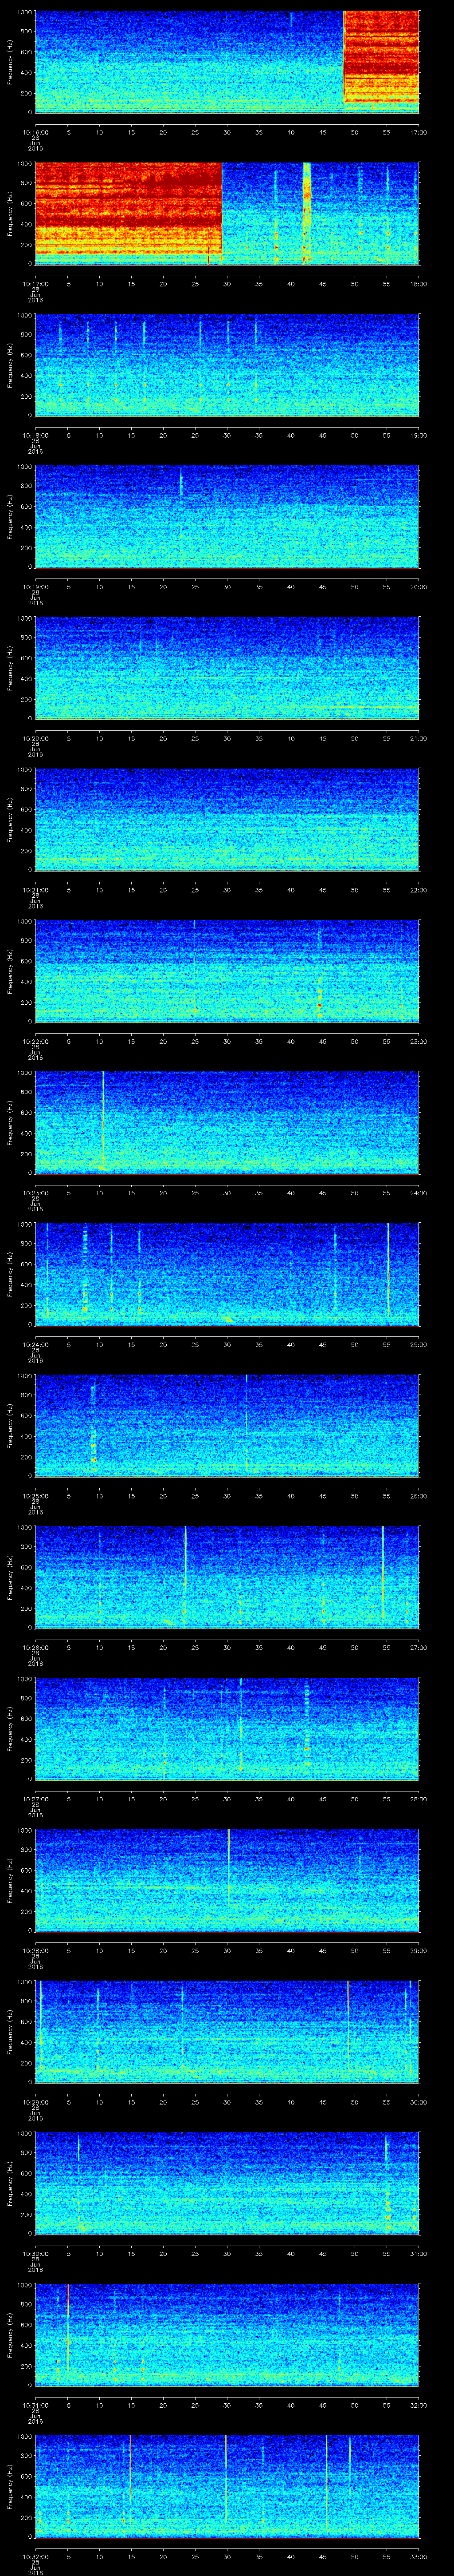
Task: Click the "17:00" end time label
Action: pyautogui.click(x=418, y=132)
